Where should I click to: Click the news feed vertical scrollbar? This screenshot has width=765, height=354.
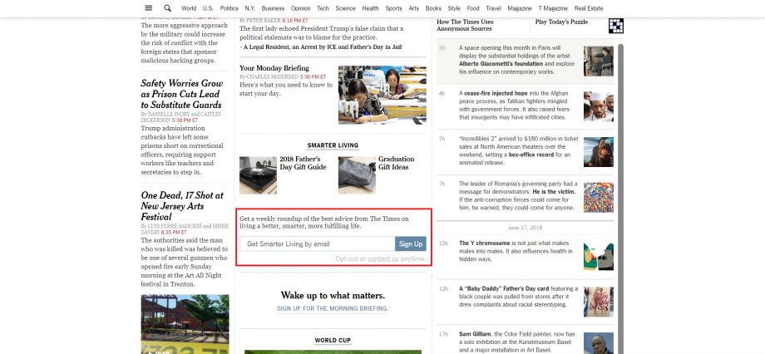click(620, 199)
